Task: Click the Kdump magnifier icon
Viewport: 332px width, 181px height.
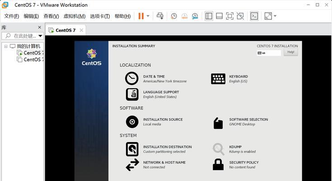Action: coord(218,149)
